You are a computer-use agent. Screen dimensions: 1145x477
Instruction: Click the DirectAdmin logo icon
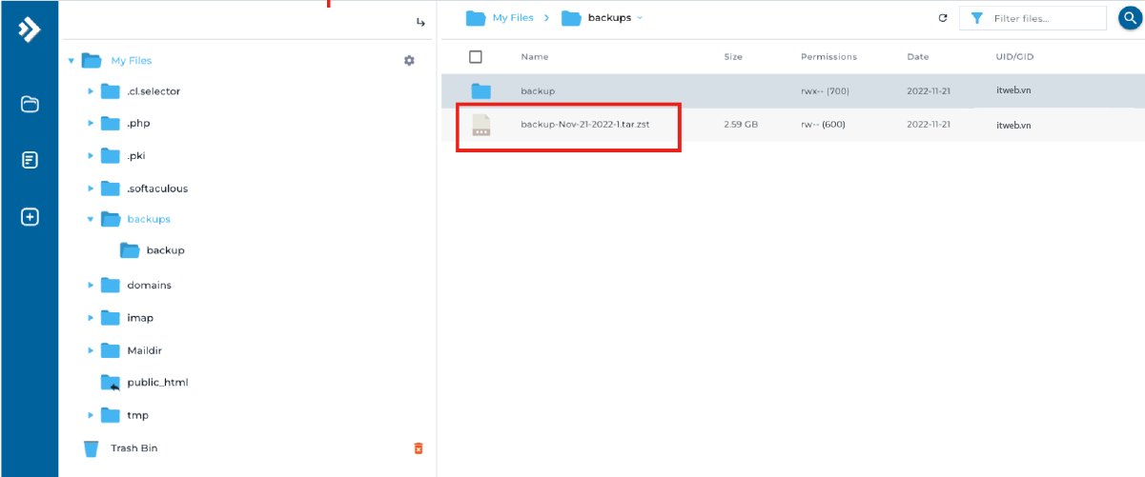coord(30,30)
